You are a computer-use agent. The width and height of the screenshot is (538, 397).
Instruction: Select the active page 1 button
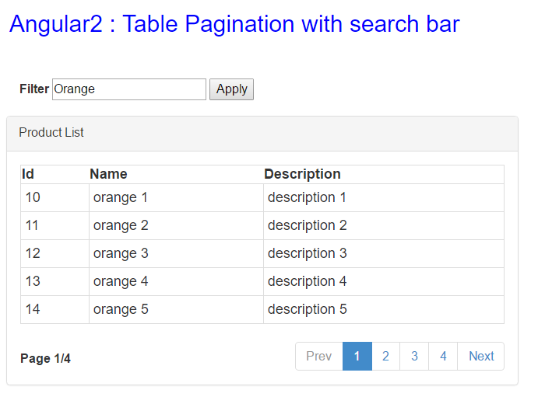coord(357,357)
